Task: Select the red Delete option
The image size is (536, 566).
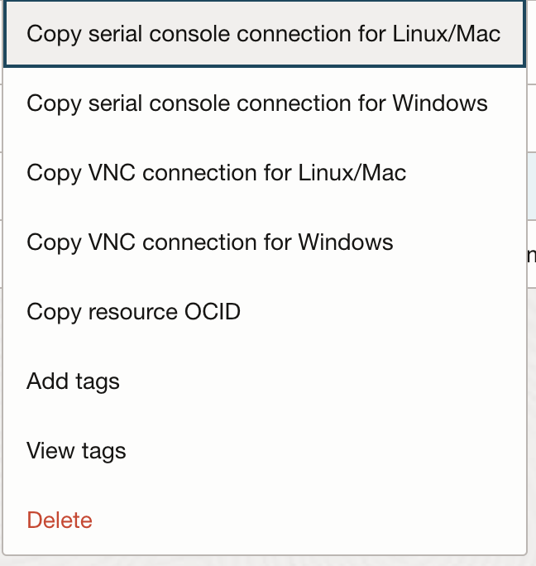Action: point(60,520)
